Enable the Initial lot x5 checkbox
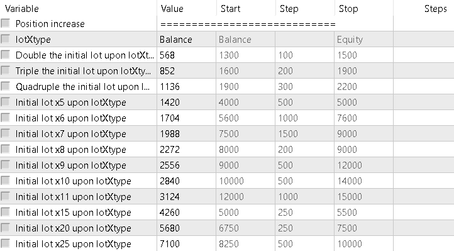This screenshot has width=454, height=251. (x=6, y=102)
